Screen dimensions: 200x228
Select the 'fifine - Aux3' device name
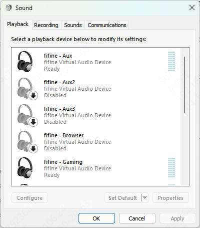pyautogui.click(x=59, y=109)
